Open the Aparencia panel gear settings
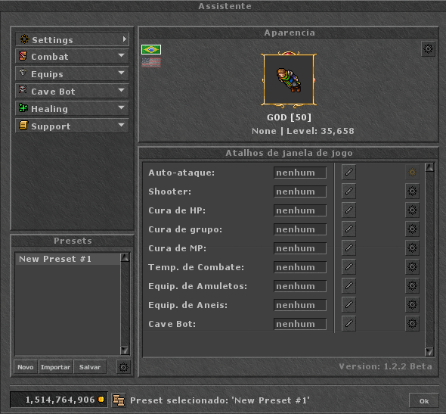446x414 pixels. [428, 49]
